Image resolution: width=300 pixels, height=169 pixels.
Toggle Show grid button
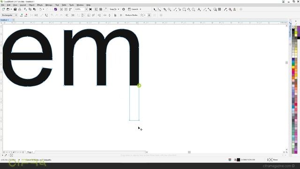click(101, 9)
